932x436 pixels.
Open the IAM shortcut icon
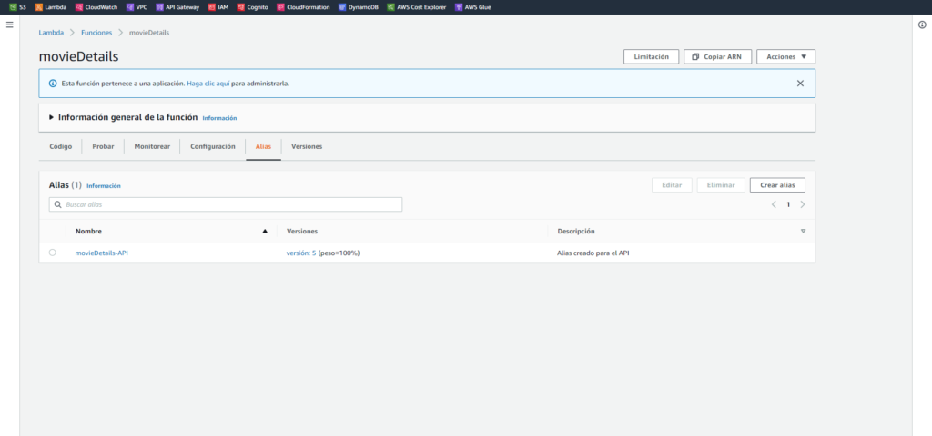211,7
